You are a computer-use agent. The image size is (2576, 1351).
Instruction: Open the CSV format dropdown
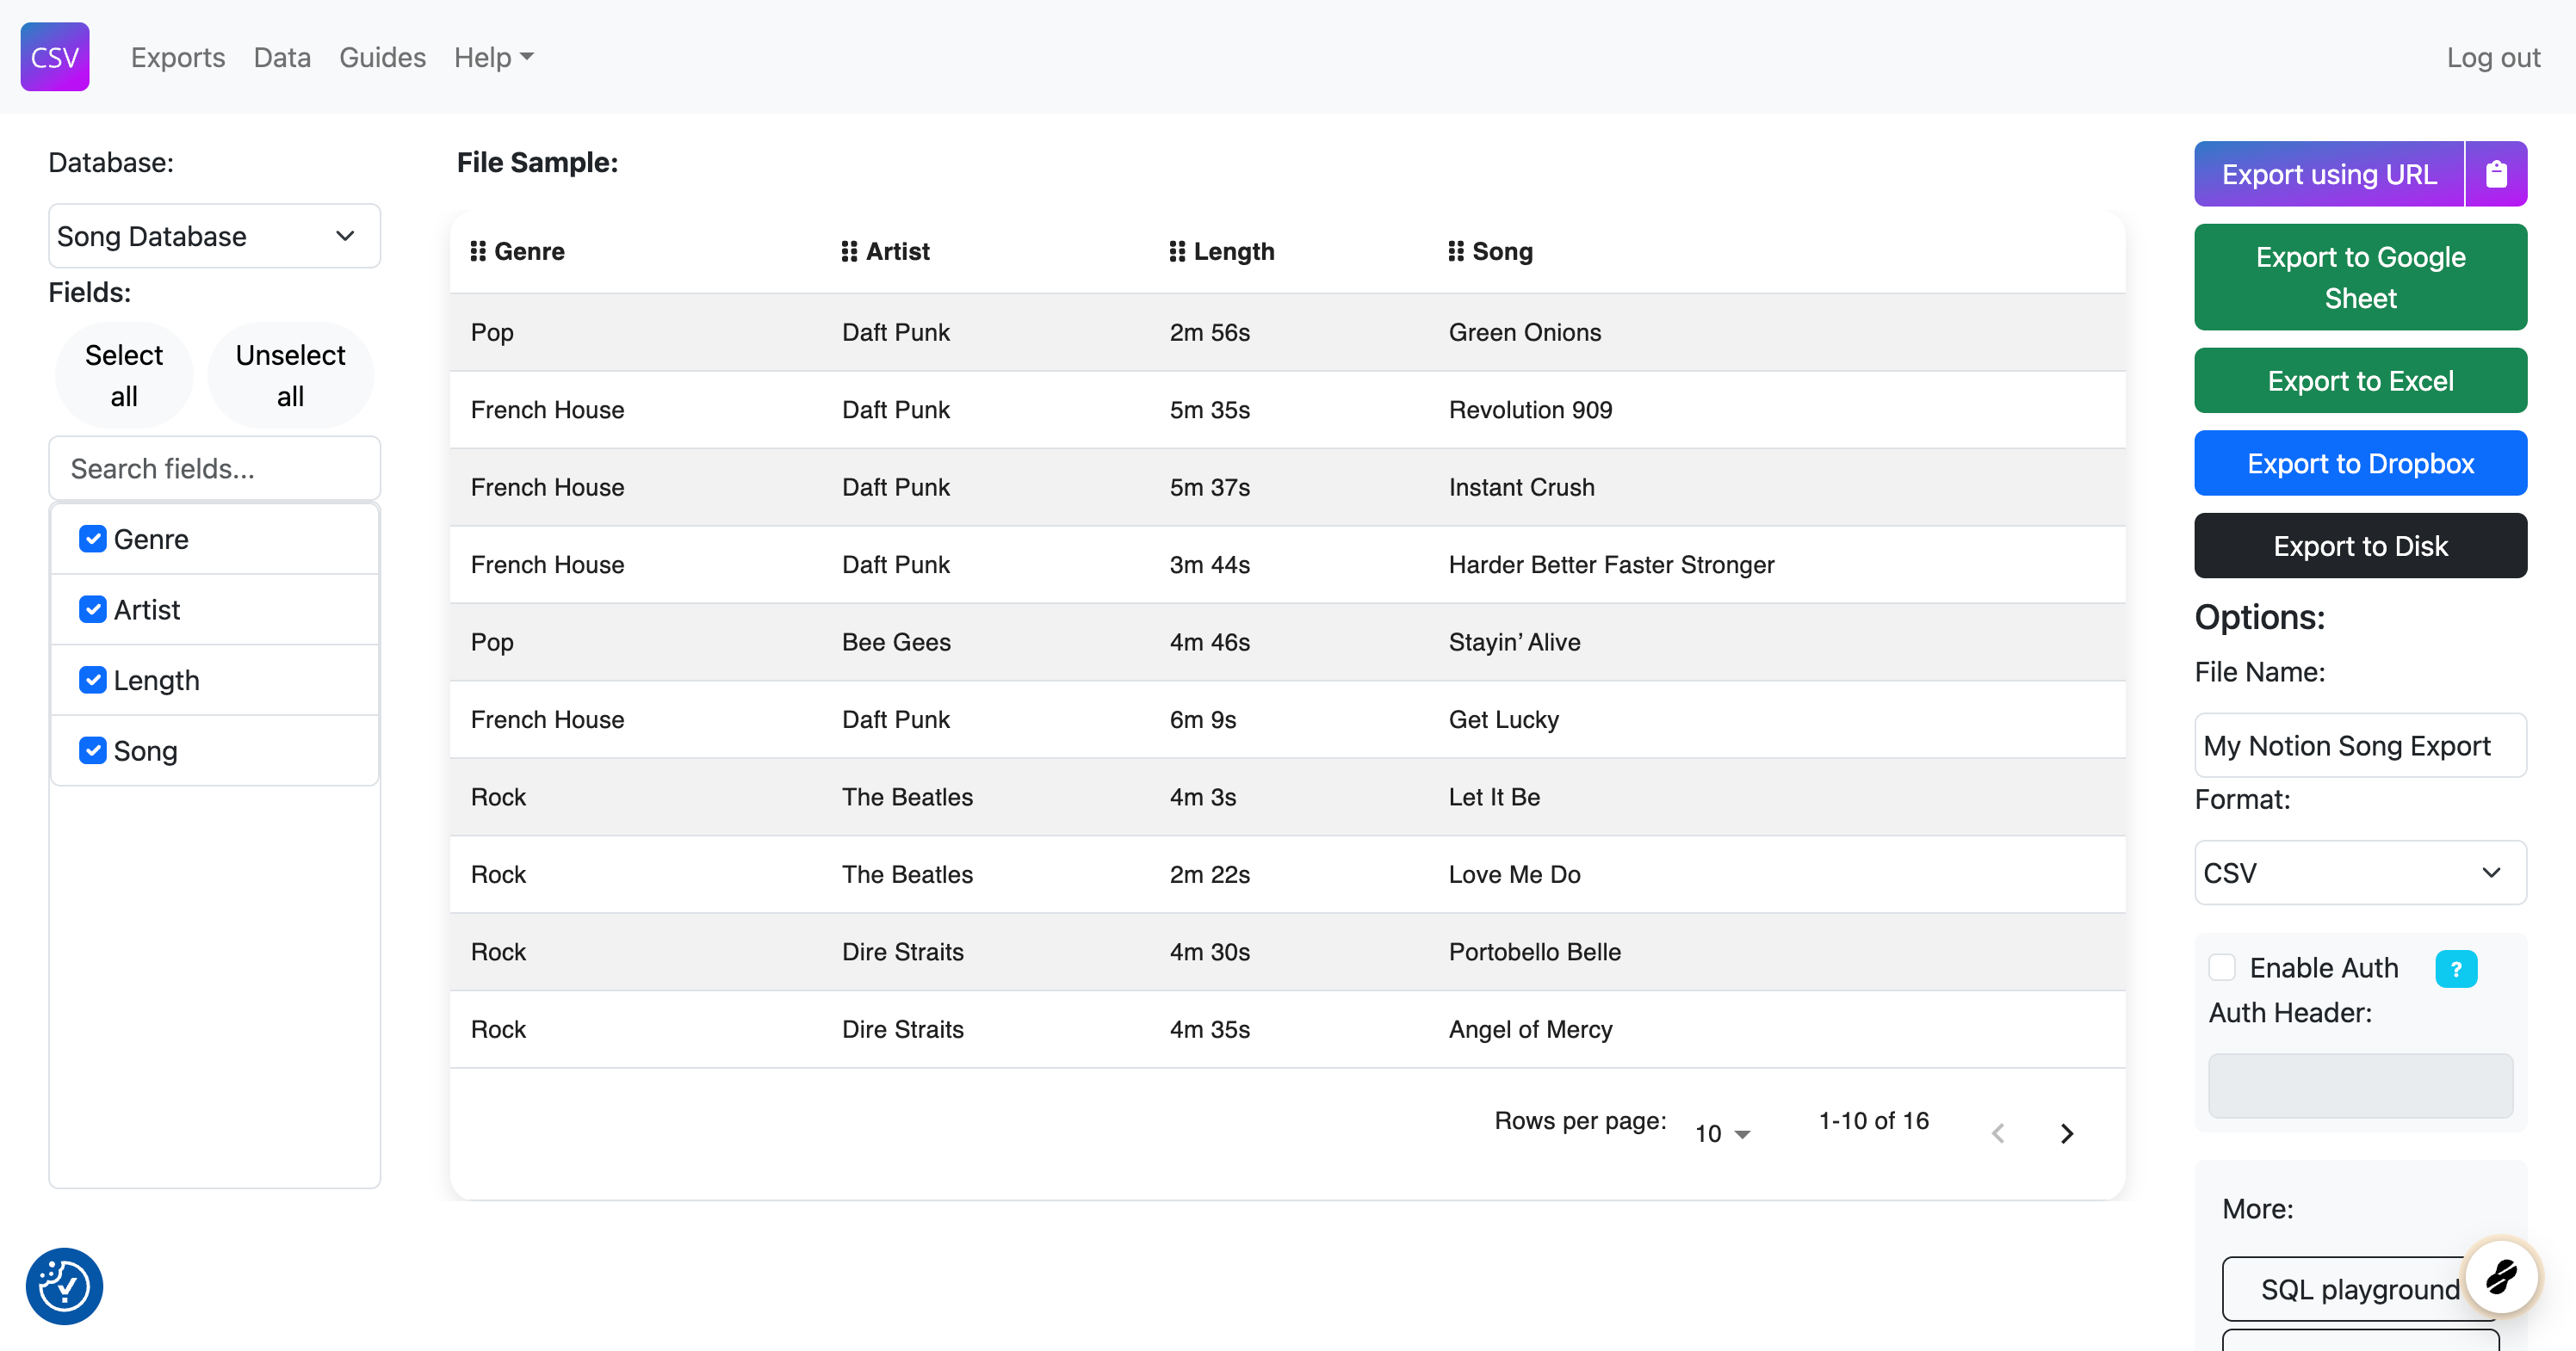2359,873
